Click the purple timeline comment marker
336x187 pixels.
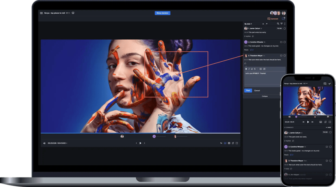click(154, 136)
